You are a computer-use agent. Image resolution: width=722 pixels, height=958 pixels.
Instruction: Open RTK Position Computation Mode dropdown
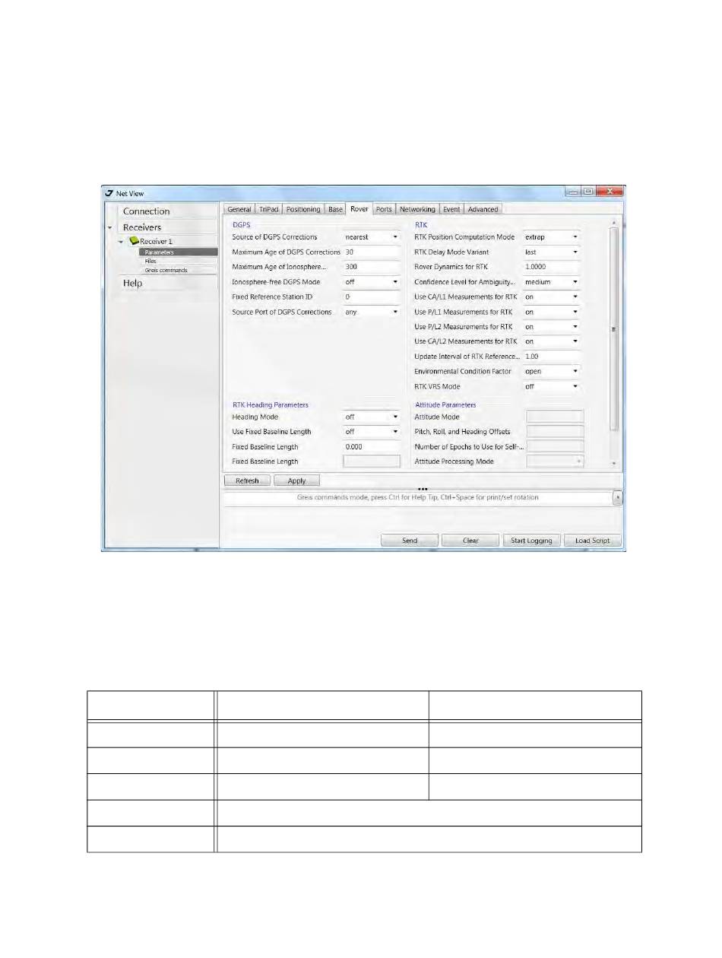575,237
